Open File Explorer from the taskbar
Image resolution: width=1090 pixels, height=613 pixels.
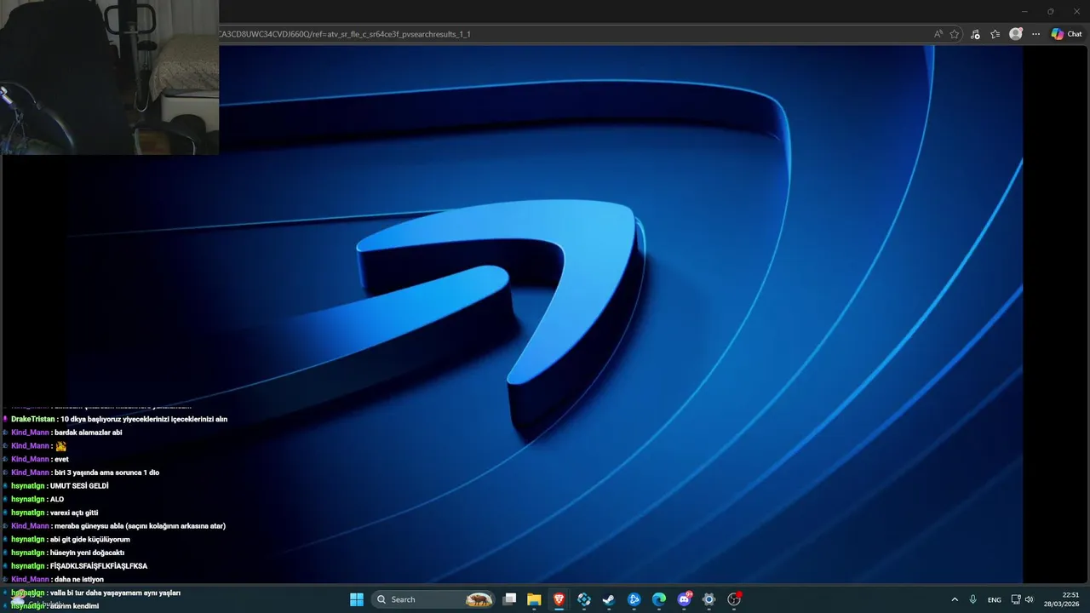pyautogui.click(x=534, y=599)
